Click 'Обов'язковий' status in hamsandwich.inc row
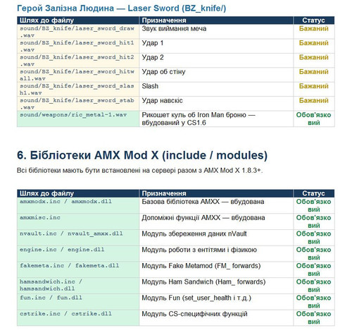Viewport: 352px width, 333px height. pos(313,286)
